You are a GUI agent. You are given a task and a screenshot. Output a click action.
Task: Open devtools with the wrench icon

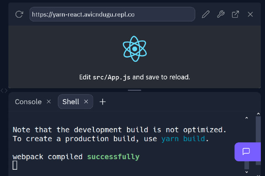[x=221, y=14]
